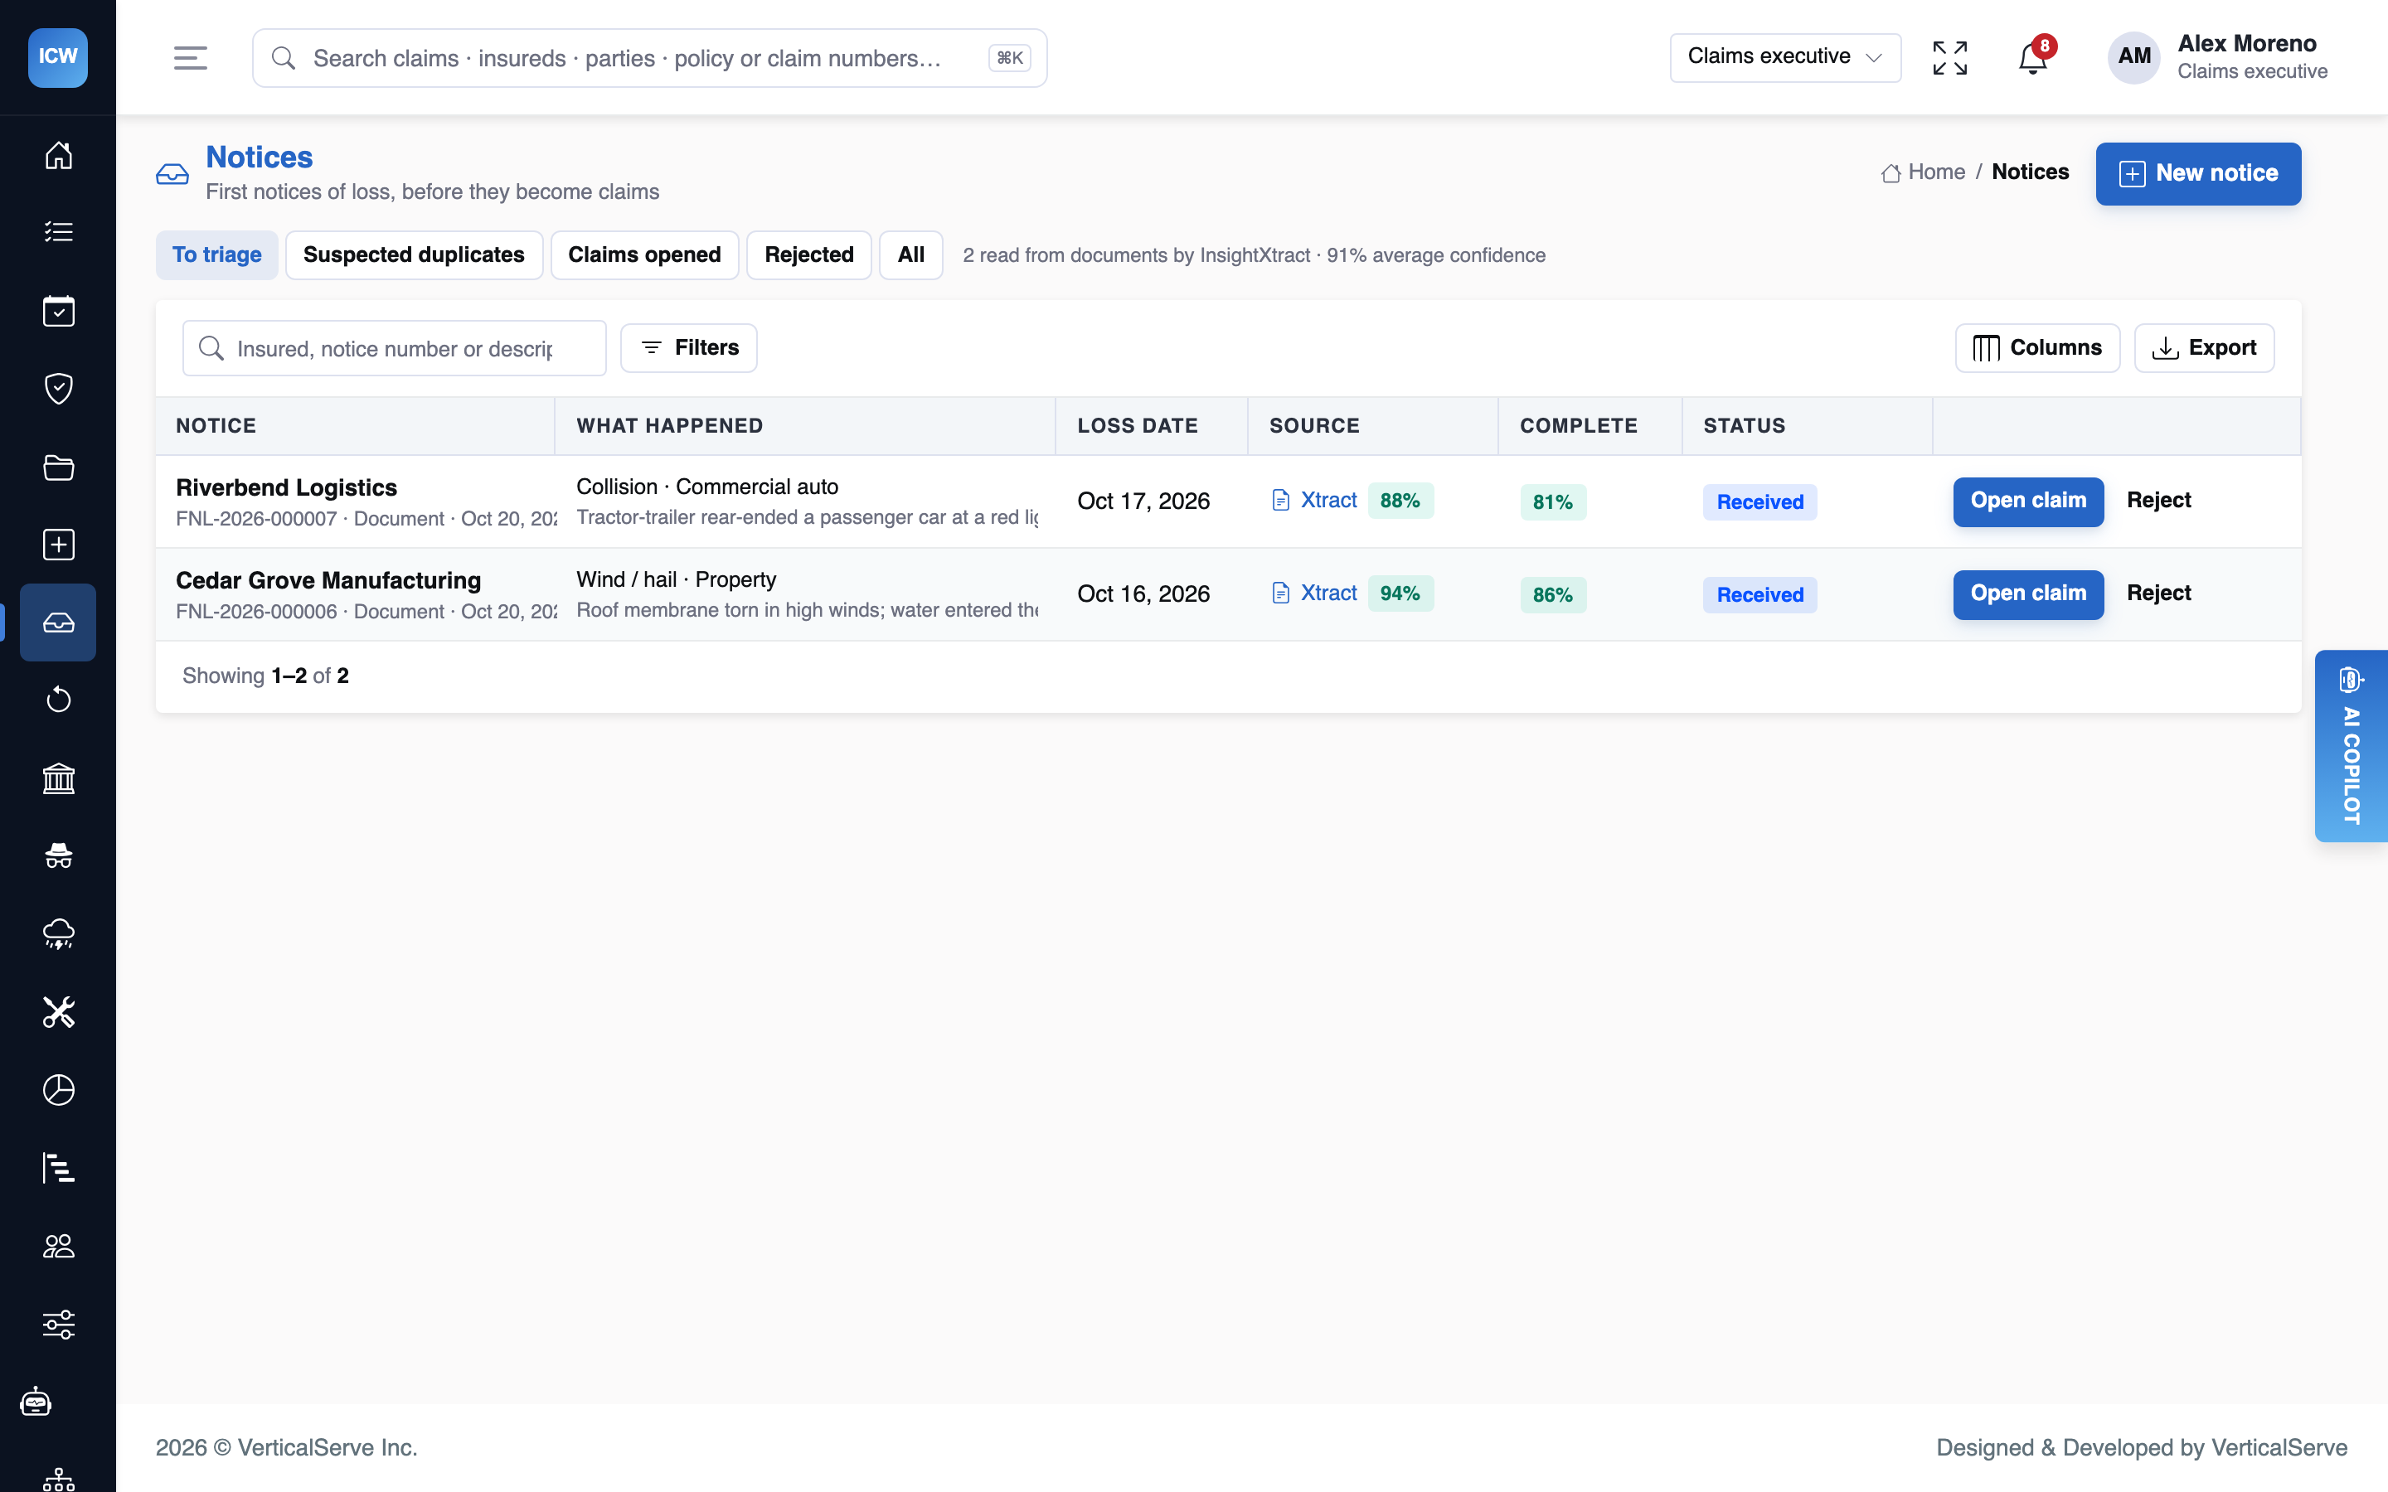The height and width of the screenshot is (1492, 2388).
Task: Open the Filters panel
Action: [x=689, y=347]
